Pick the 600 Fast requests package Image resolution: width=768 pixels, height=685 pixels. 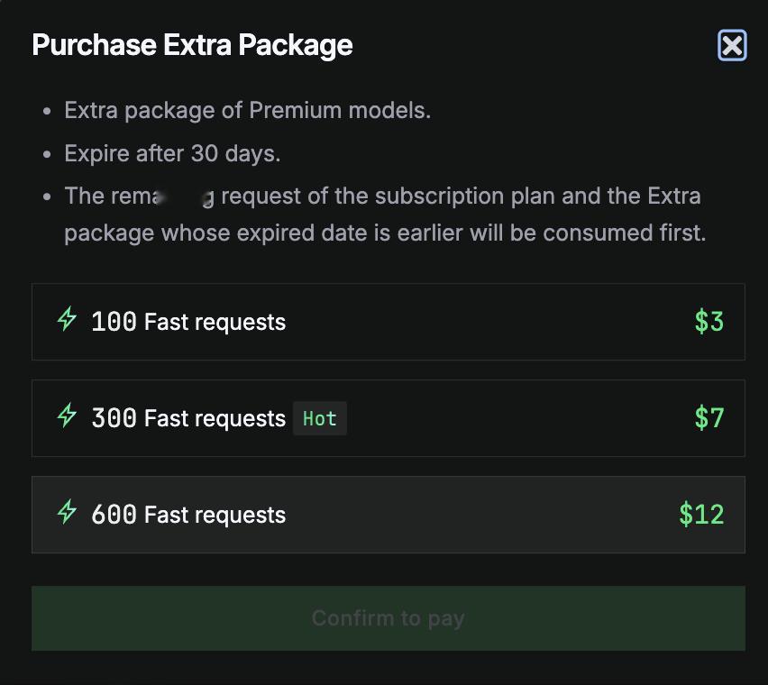tap(389, 515)
